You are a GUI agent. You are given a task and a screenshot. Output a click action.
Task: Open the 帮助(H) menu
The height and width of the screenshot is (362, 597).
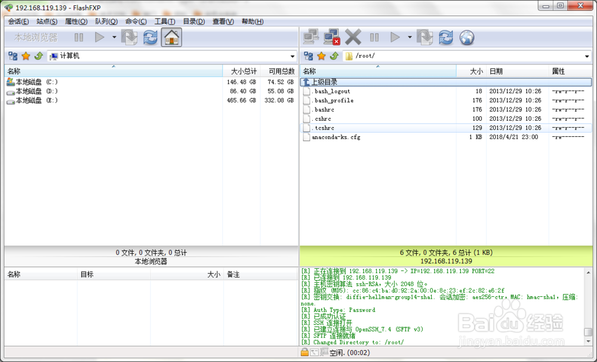click(253, 22)
